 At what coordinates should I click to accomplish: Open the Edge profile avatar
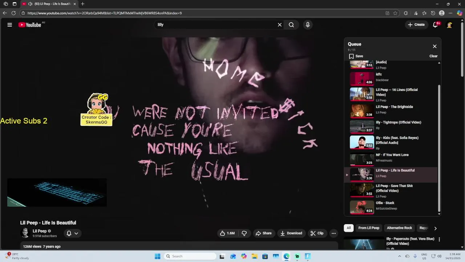[442, 13]
